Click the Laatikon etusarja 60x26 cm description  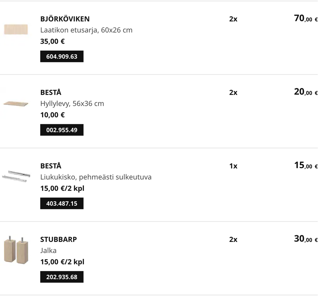(x=86, y=30)
